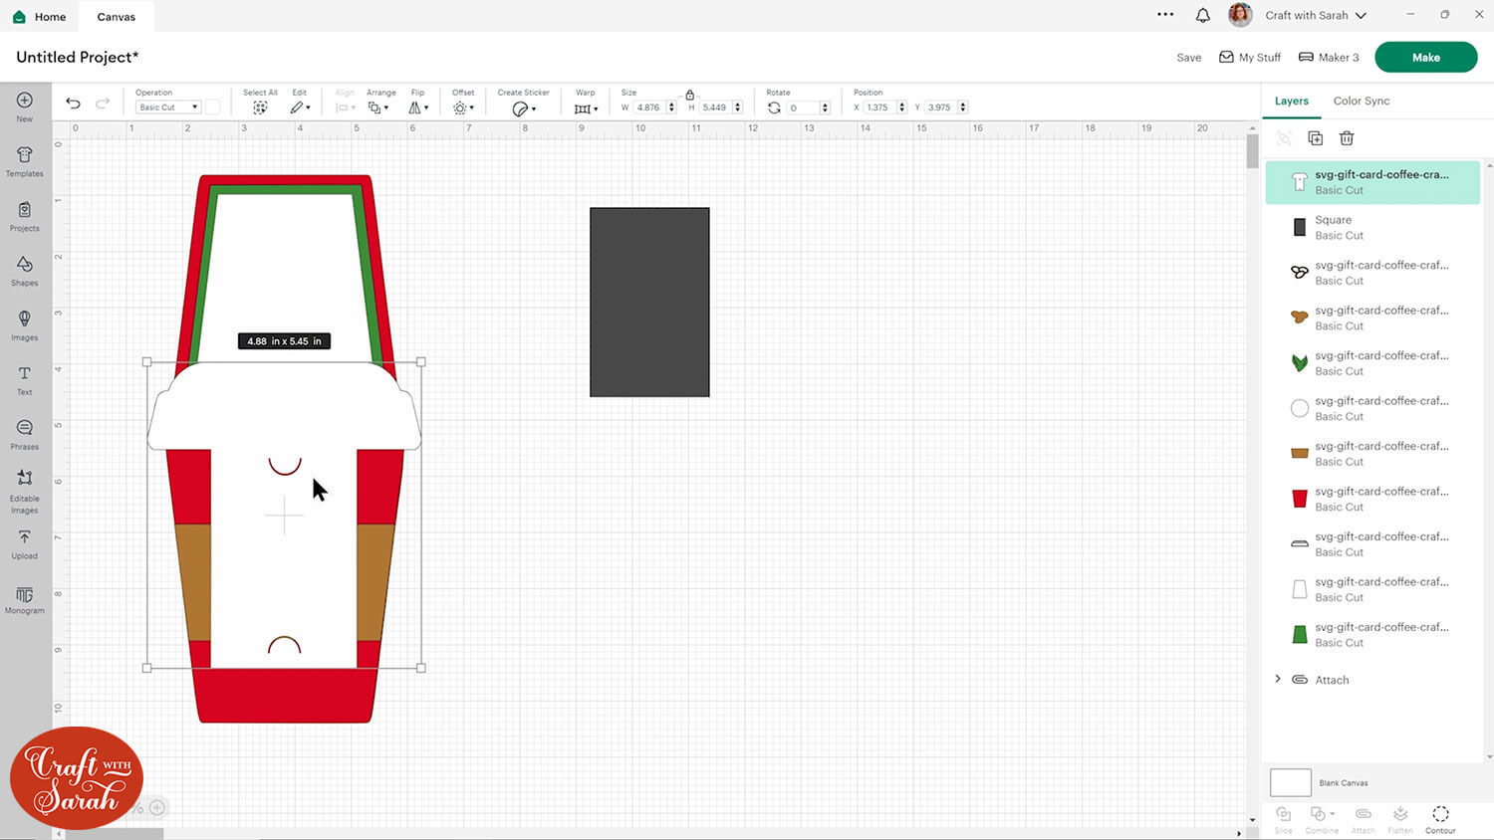Expand the Attach layer group

tap(1278, 680)
